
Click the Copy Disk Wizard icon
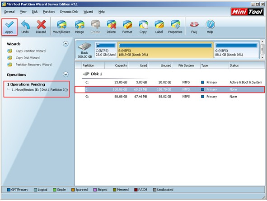[x=9, y=58]
